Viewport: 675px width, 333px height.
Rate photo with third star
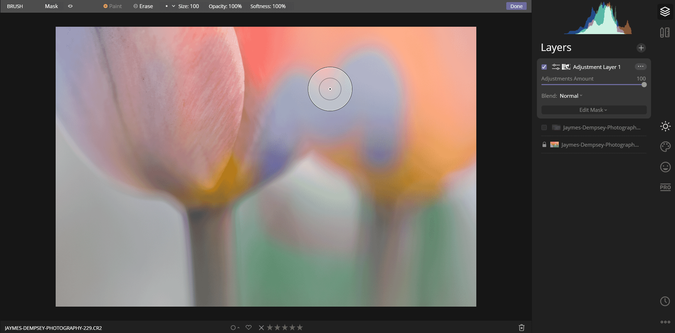coord(285,327)
